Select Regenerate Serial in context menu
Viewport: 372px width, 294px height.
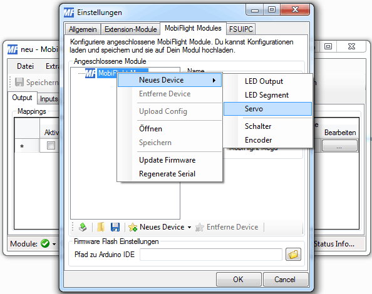point(170,174)
